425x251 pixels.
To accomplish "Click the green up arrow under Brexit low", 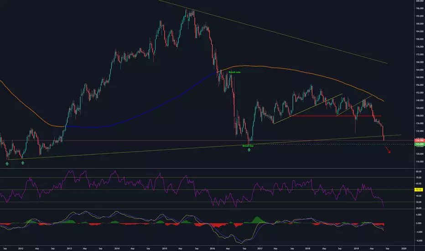I will [249, 150].
